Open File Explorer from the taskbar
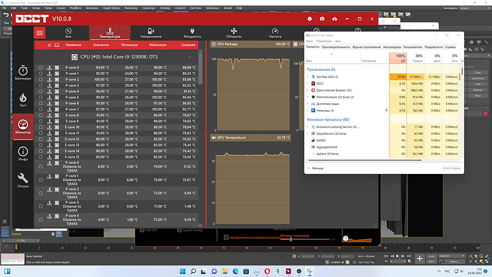 point(225,271)
